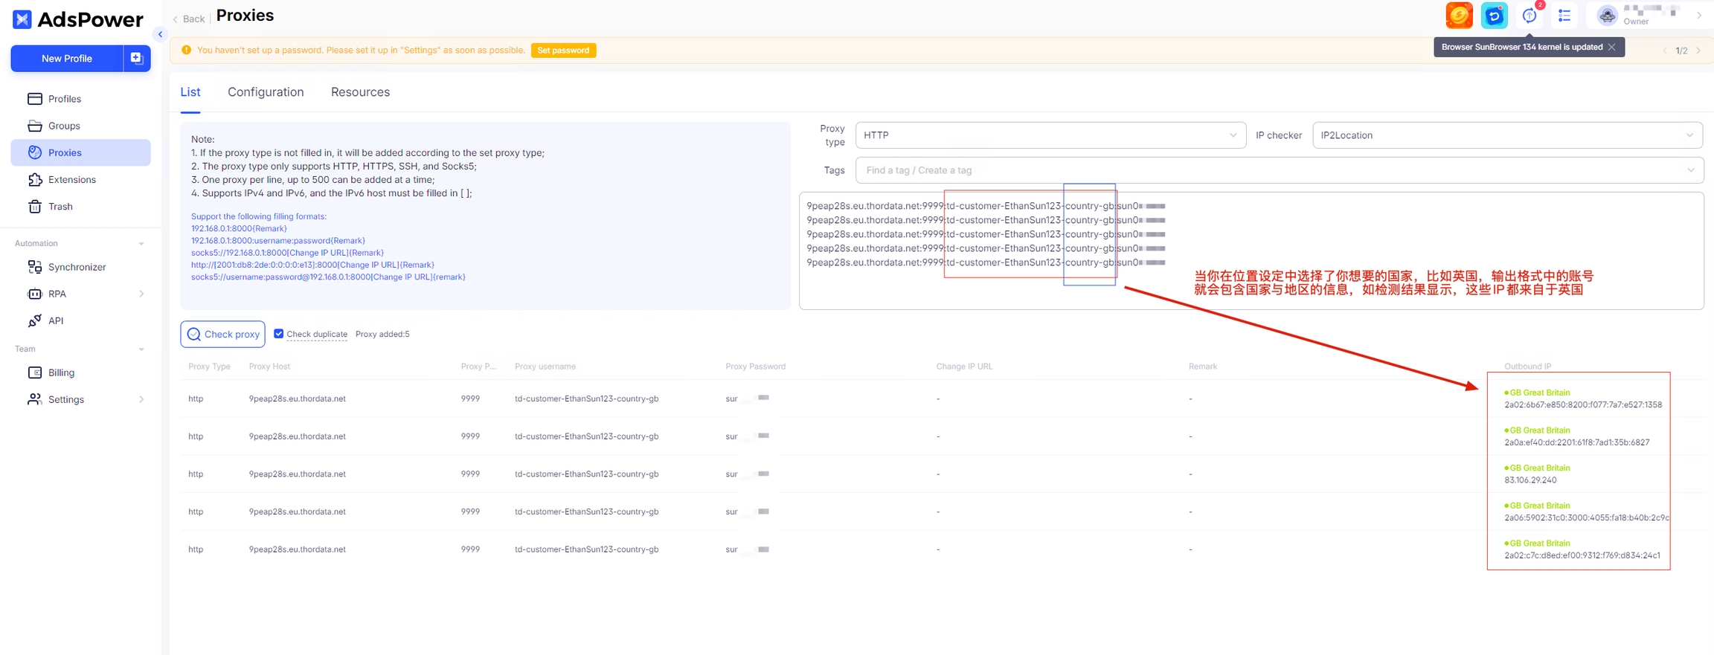
Task: Collapse the sidebar with the arrow icon
Action: (160, 34)
